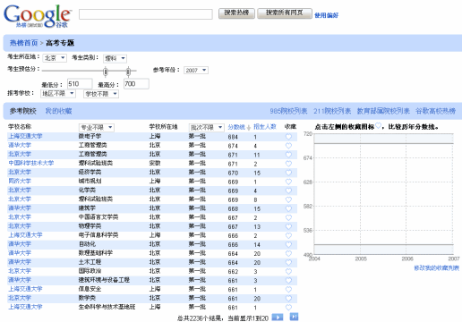This screenshot has height=322, width=462.
Task: Click the 最低分 input showing 510
Action: point(80,84)
